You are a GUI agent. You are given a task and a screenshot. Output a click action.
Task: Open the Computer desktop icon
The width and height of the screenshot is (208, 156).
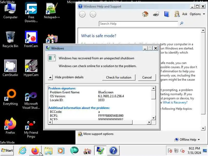10,11
